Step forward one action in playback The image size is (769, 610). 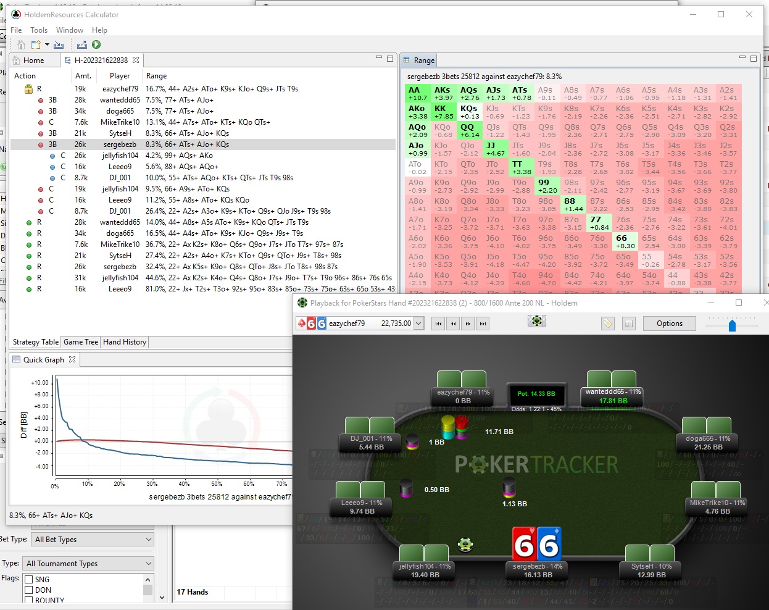[x=468, y=323]
